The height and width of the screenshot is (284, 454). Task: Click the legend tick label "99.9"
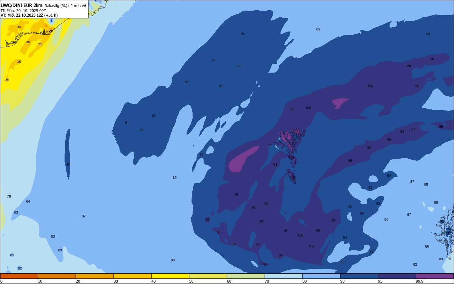click(420, 281)
